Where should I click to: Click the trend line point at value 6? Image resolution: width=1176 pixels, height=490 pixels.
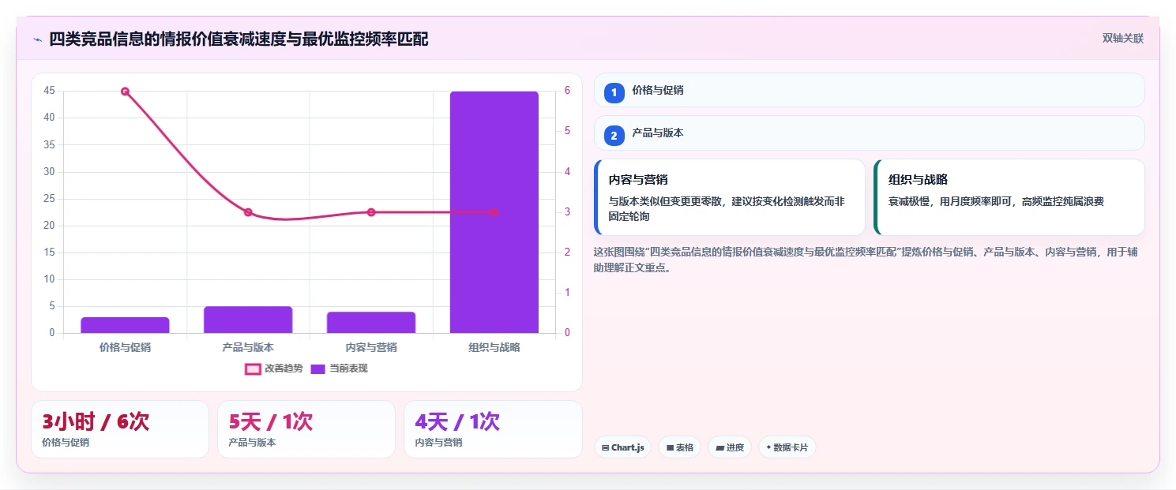click(125, 92)
